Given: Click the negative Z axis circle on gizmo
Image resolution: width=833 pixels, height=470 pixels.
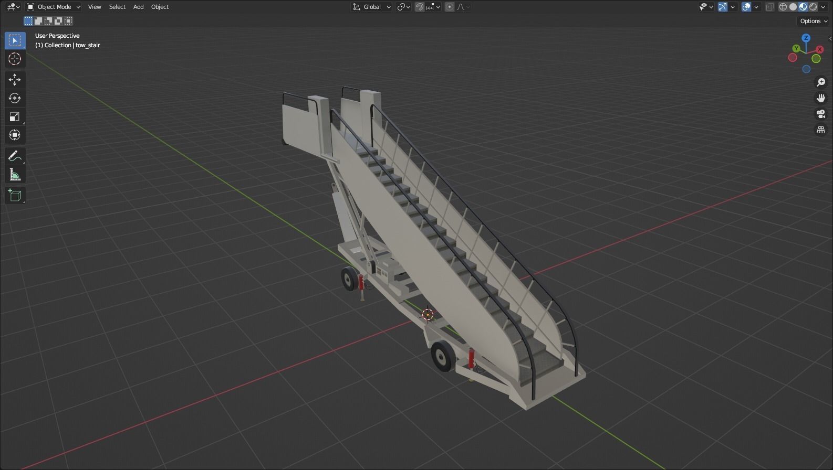Looking at the screenshot, I should 806,69.
